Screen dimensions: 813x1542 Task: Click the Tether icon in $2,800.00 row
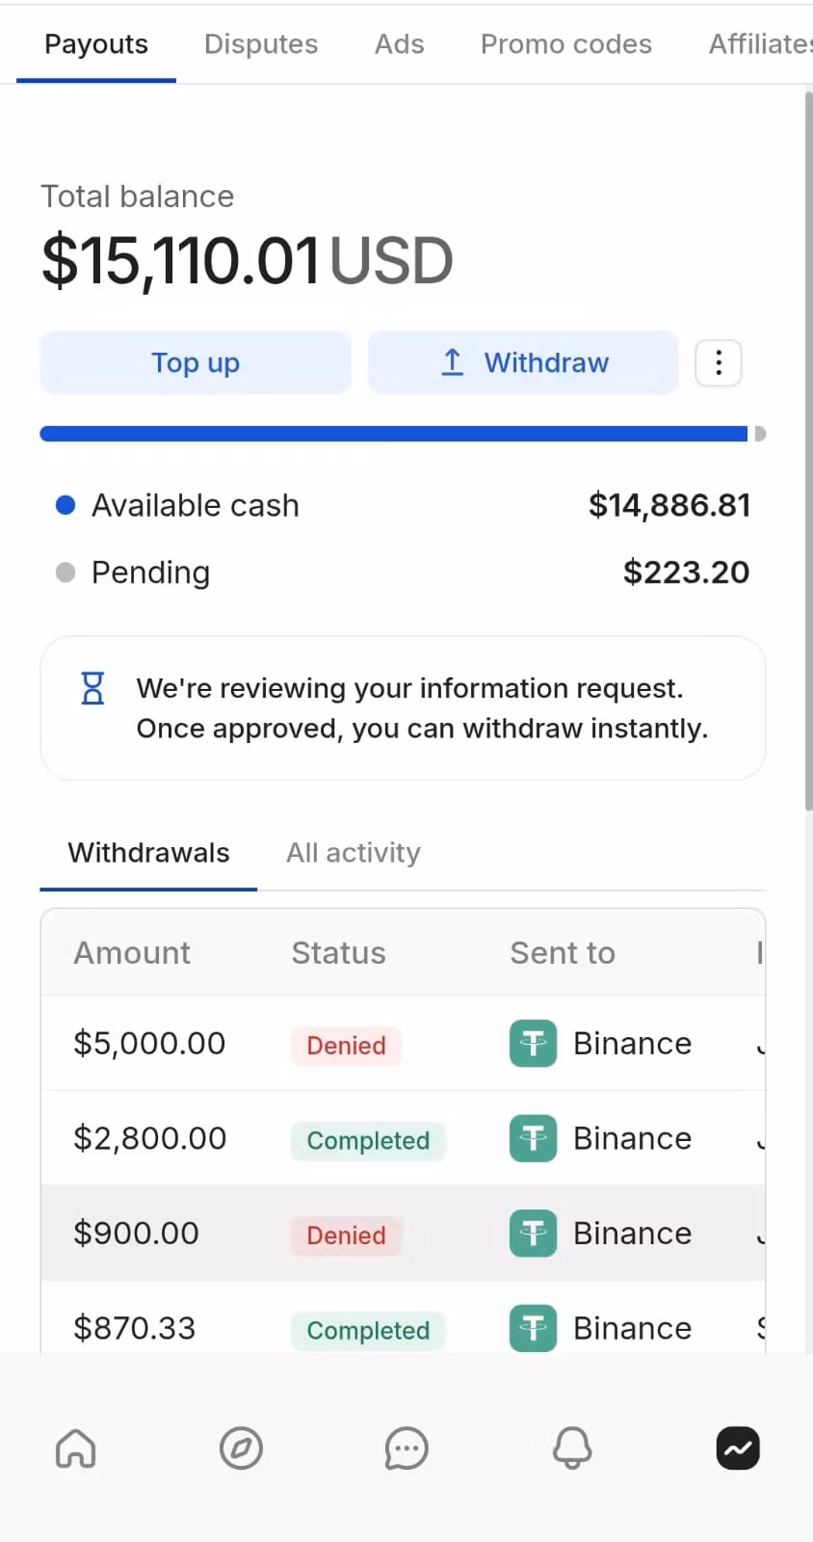[x=533, y=1138]
